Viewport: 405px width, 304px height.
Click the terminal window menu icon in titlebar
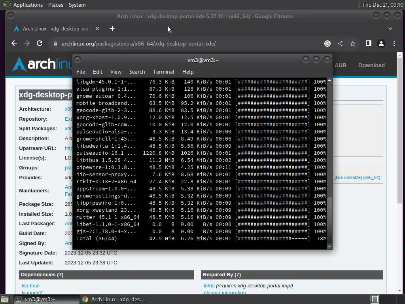click(x=78, y=60)
